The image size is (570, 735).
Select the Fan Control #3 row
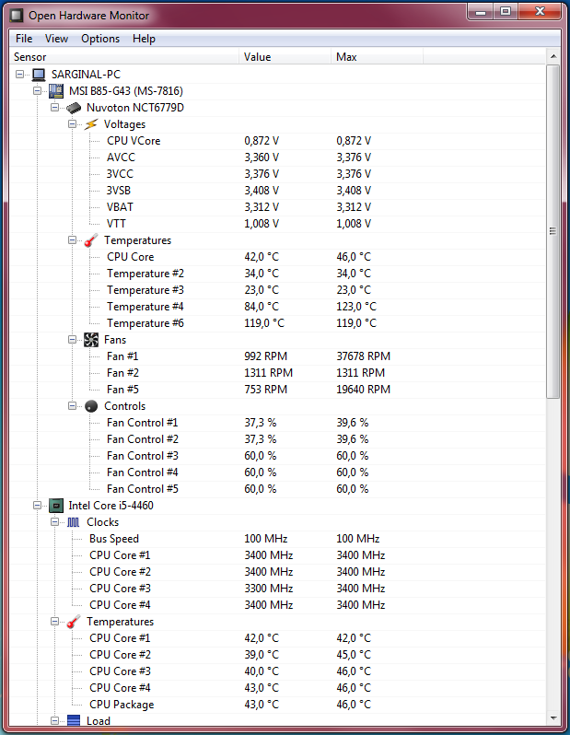coord(277,456)
